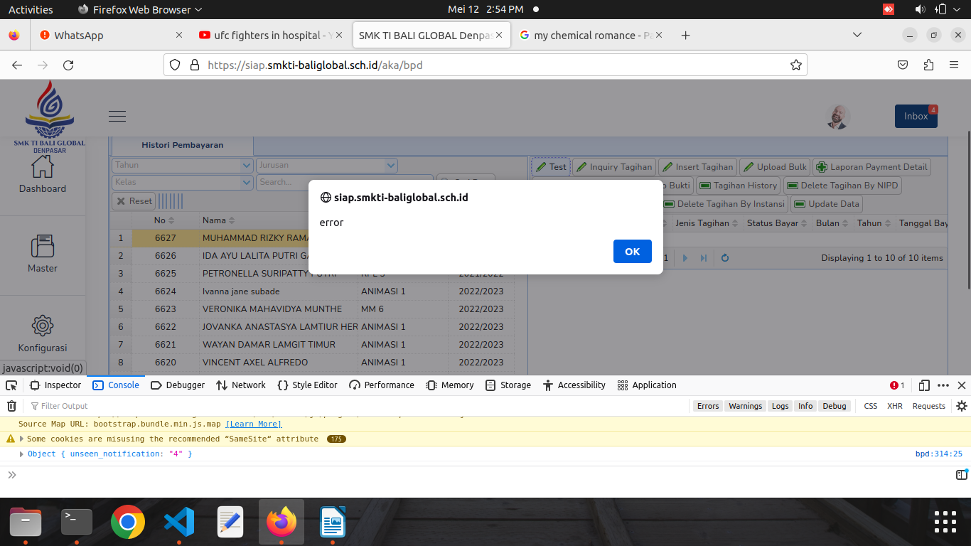Clear console output with the trash icon
This screenshot has width=971, height=546.
(11, 406)
